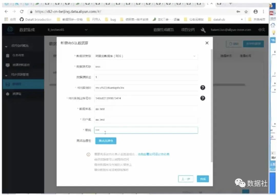Image resolution: width=277 pixels, height=196 pixels.
Task: Click the haiwei.luo account email
Action: point(231,30)
